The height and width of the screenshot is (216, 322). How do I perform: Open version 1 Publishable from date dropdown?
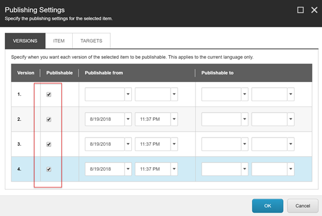point(128,94)
